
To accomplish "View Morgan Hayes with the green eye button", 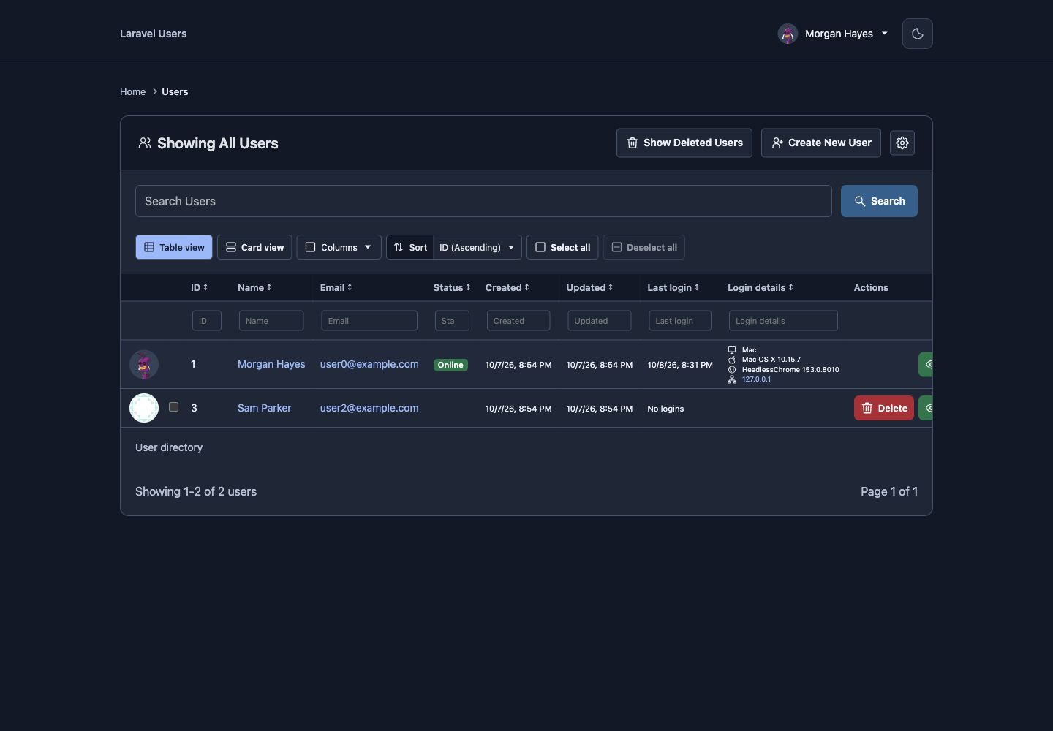I will click(x=926, y=364).
